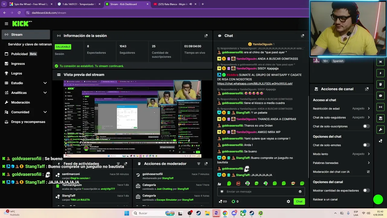387x218 pixels.
Task: Open the Kick hamburger menu
Action: 6,24
